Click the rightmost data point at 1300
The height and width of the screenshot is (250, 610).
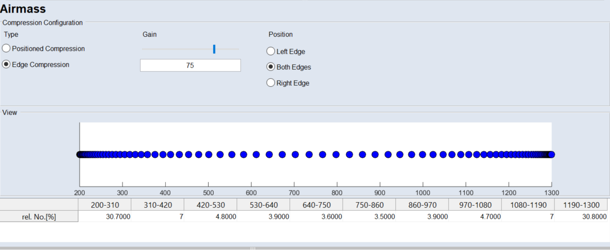point(551,154)
